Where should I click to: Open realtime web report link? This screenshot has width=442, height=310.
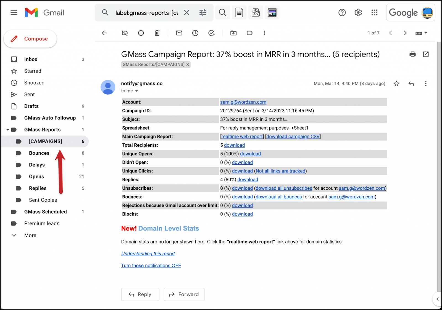(242, 137)
